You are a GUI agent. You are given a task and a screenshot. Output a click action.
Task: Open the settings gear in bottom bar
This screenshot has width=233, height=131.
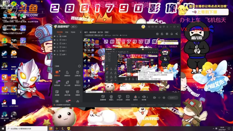(164, 98)
